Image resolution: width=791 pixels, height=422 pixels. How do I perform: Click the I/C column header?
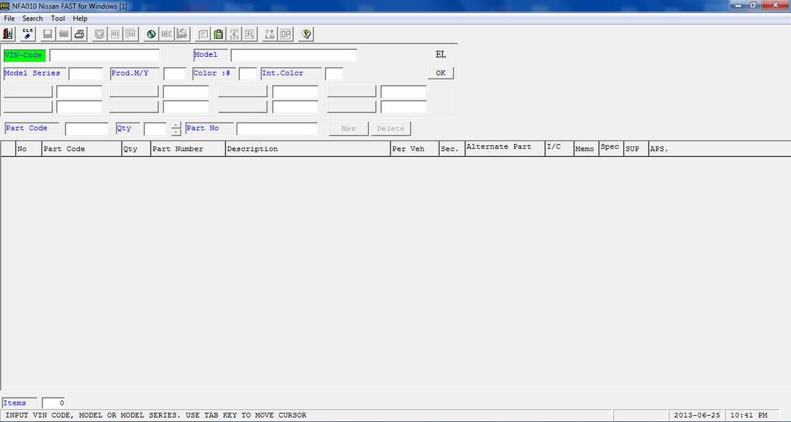559,149
